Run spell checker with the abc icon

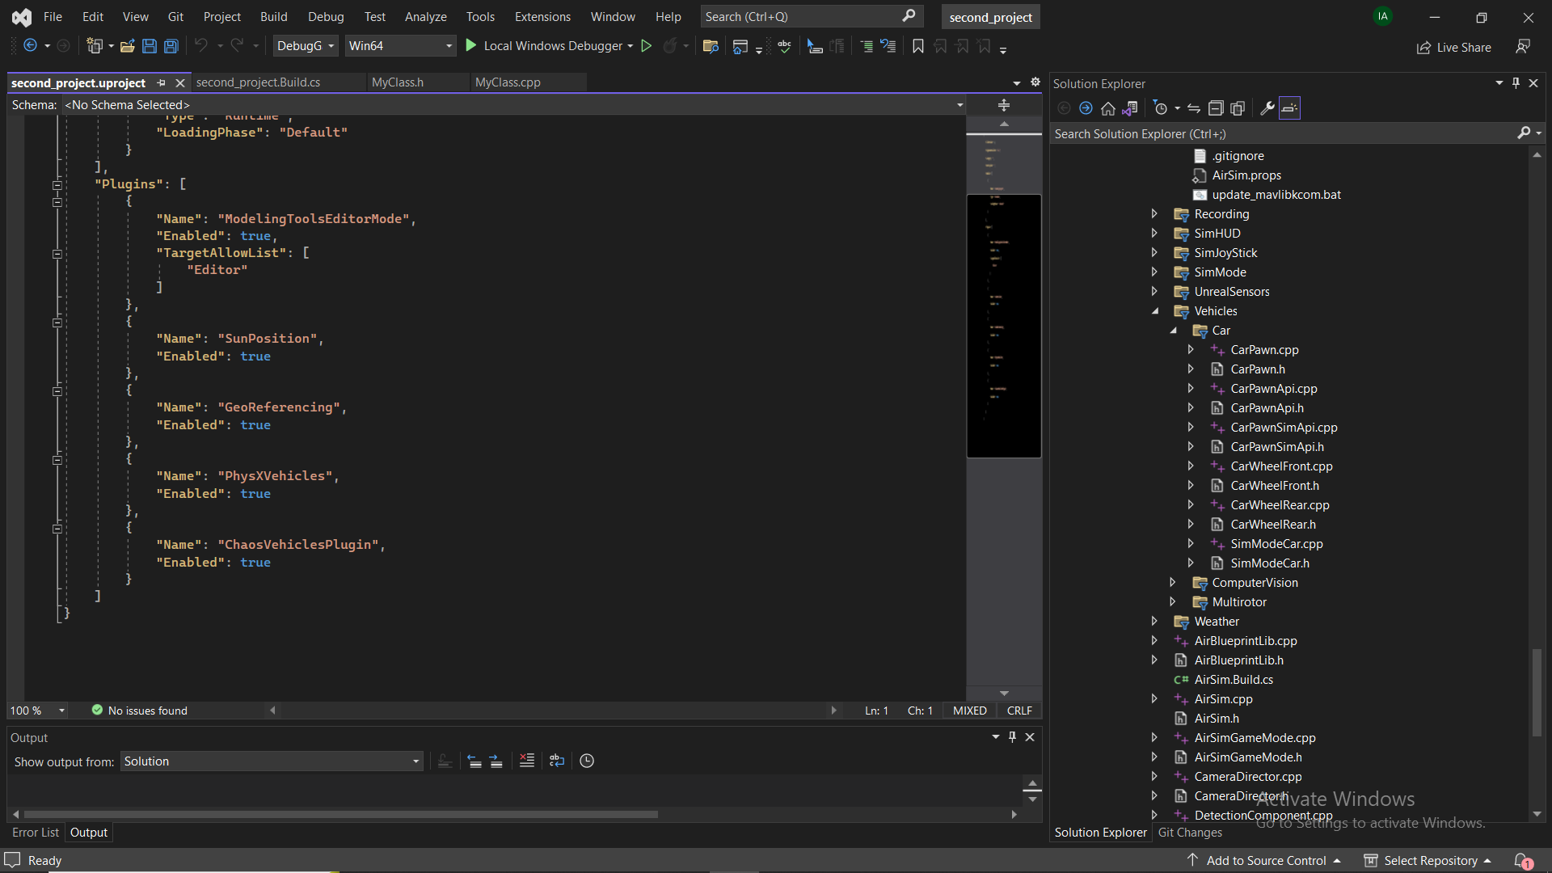click(x=783, y=46)
